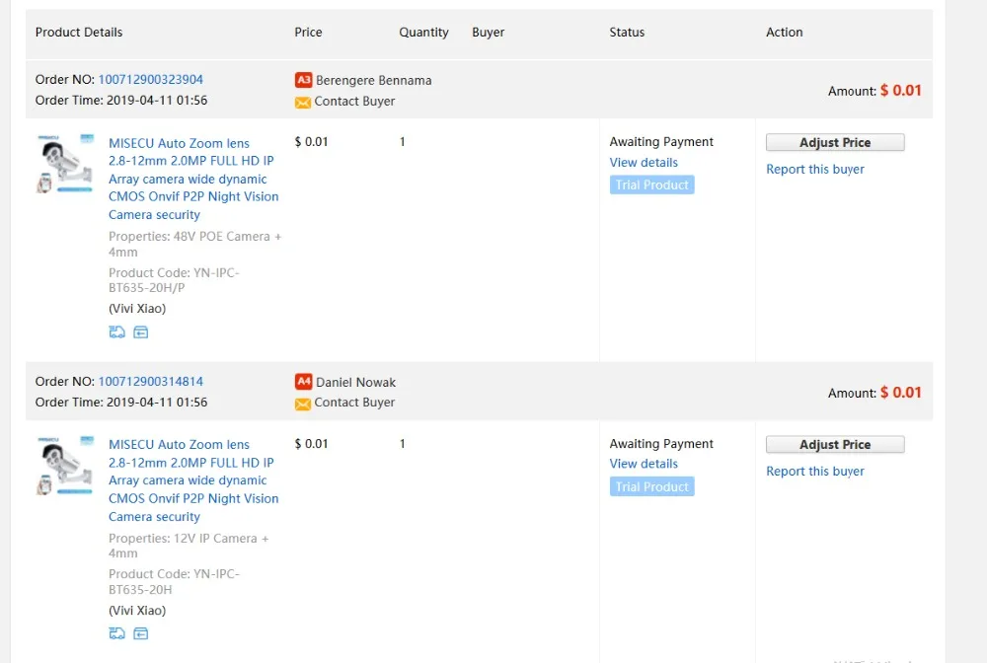Open MISECU product title in order 100712900323904

193,179
